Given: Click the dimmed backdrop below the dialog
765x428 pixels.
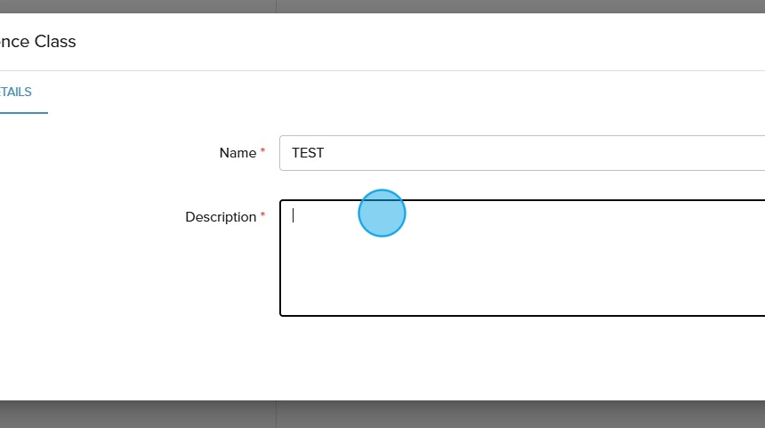Looking at the screenshot, I should click(382, 415).
